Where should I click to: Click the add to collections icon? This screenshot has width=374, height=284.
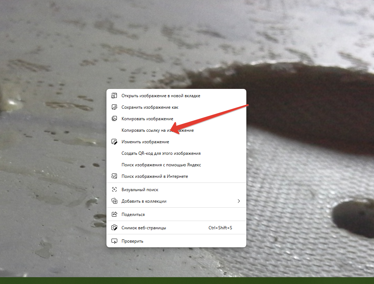(114, 201)
